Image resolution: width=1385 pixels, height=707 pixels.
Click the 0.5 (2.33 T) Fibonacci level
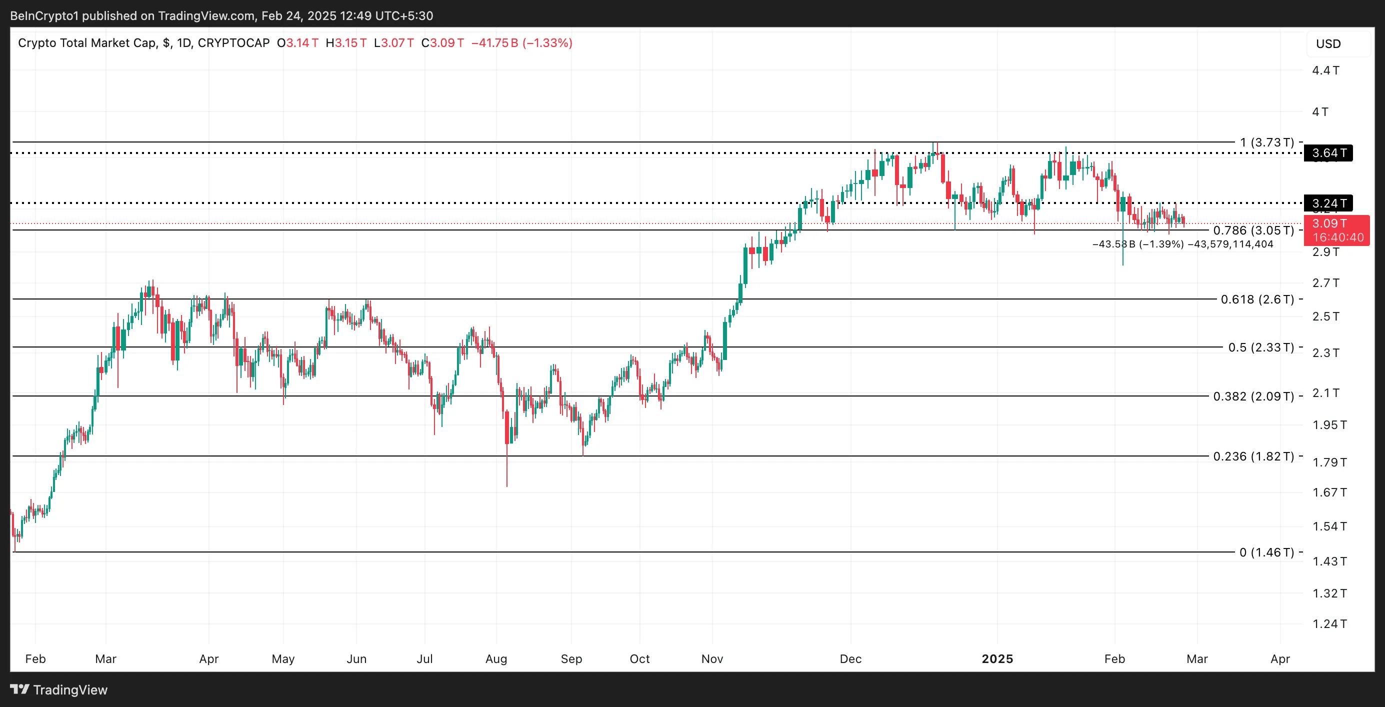tap(1261, 347)
